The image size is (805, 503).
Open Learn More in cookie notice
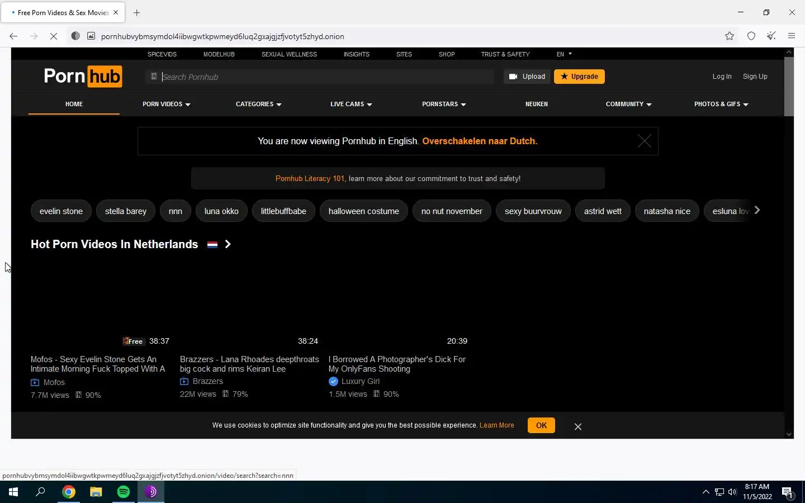click(496, 425)
